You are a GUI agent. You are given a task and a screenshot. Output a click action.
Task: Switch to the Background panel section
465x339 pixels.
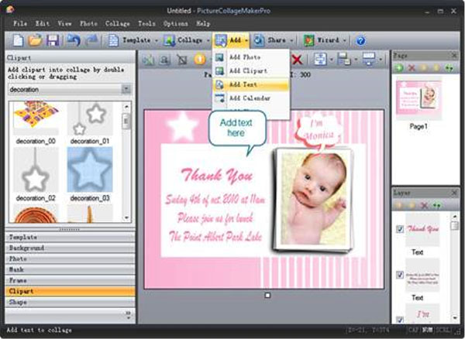[26, 248]
